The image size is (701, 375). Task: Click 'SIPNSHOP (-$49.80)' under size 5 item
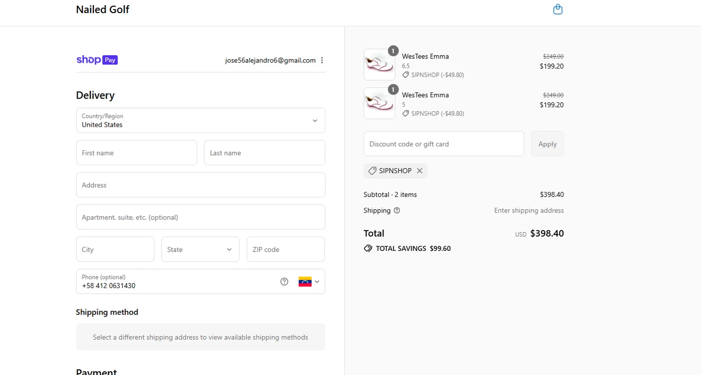click(x=437, y=113)
